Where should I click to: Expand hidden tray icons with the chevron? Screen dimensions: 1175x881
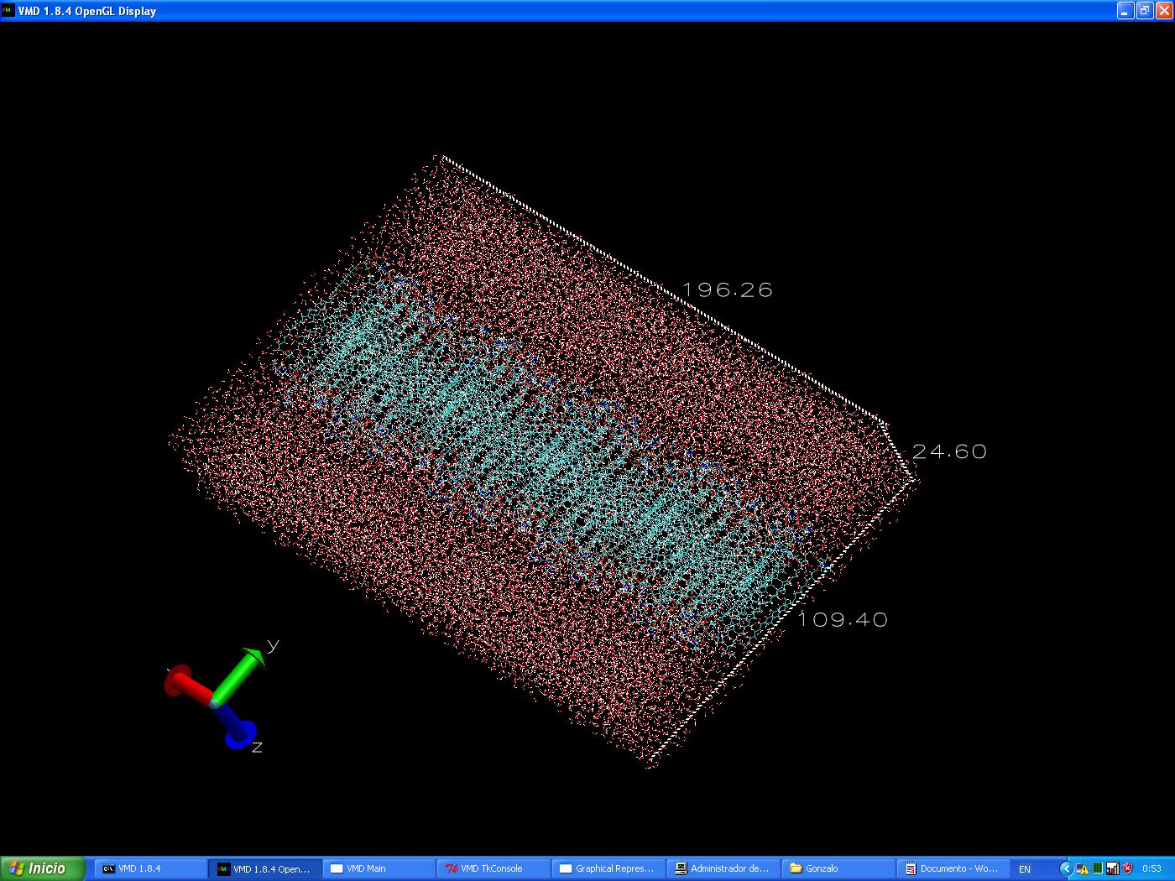click(x=1067, y=868)
